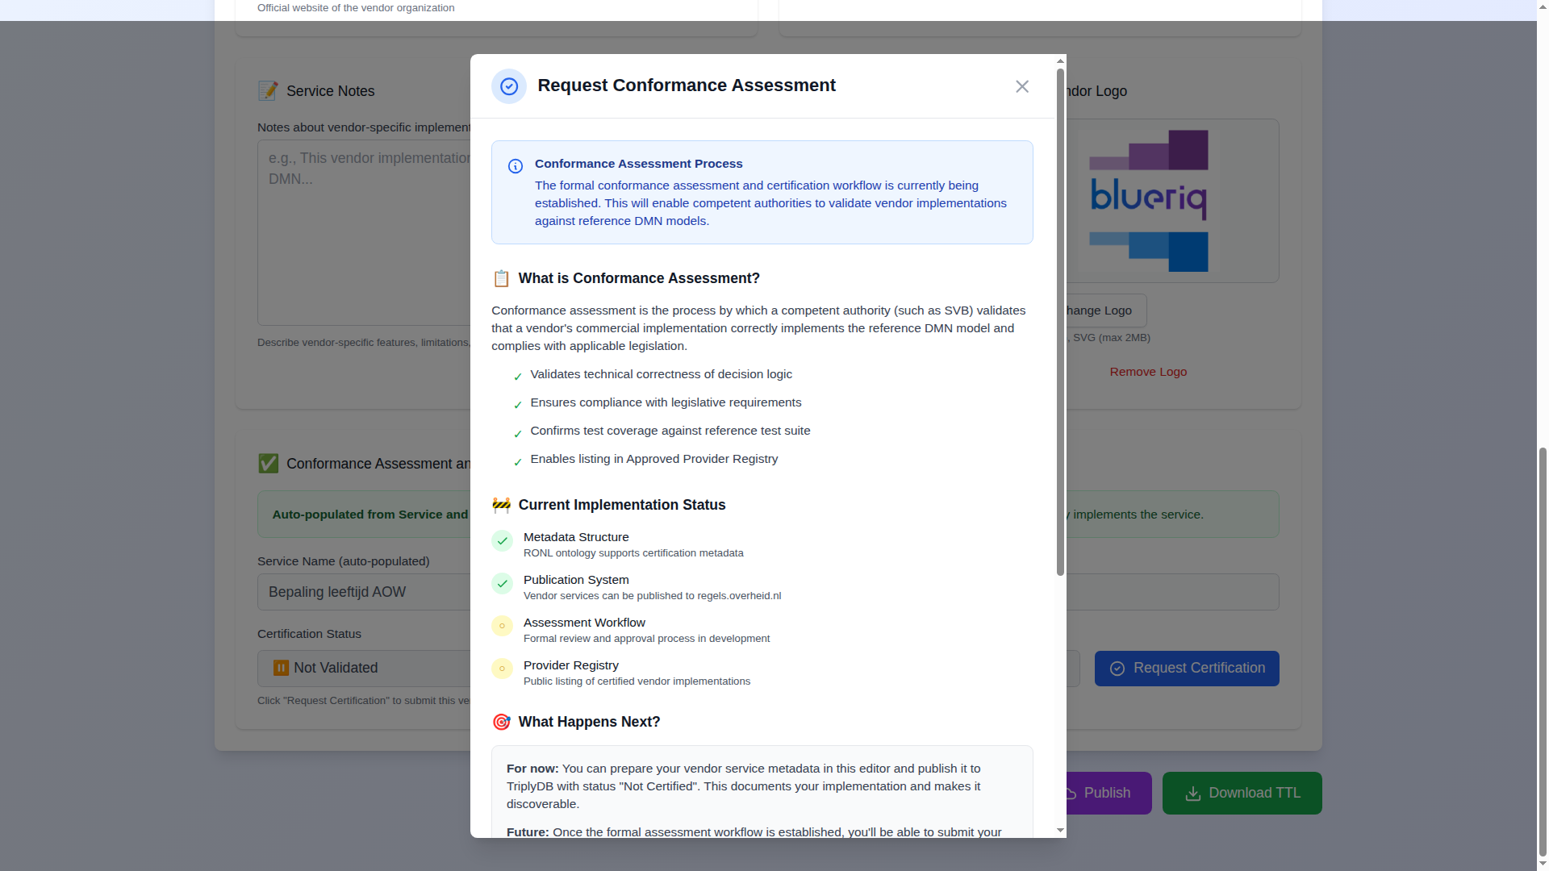1549x871 pixels.
Task: Click the Download TTL button
Action: point(1242,793)
